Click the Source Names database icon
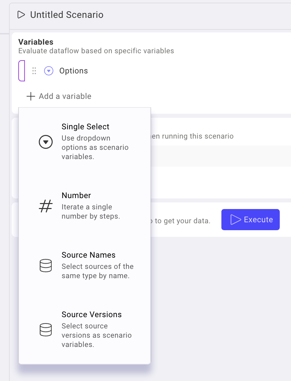291x381 pixels. (x=46, y=265)
